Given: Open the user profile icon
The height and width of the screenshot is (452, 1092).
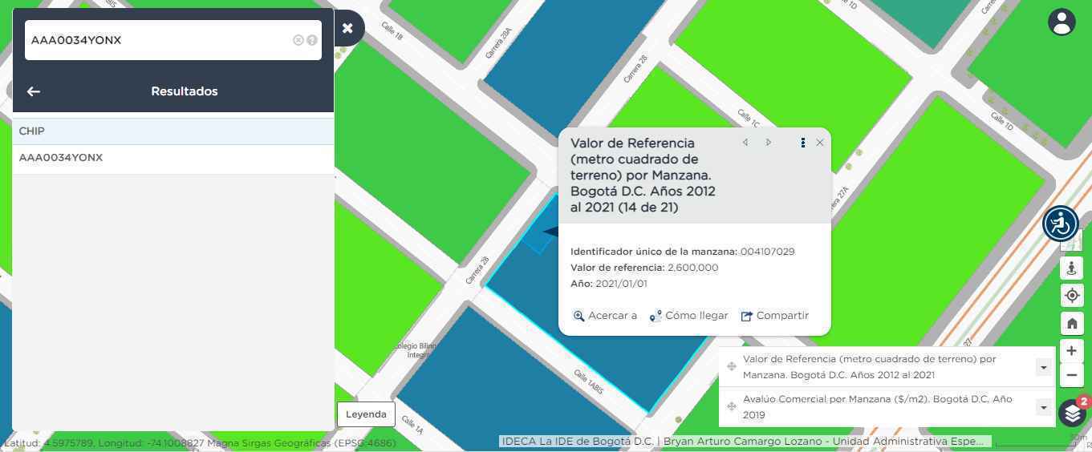Looking at the screenshot, I should pyautogui.click(x=1062, y=22).
